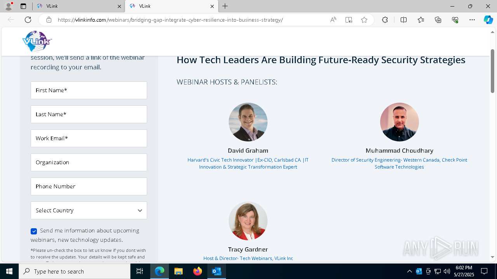Launch Firefox from taskbar

198,271
